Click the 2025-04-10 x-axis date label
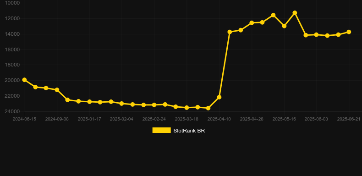 219,119
